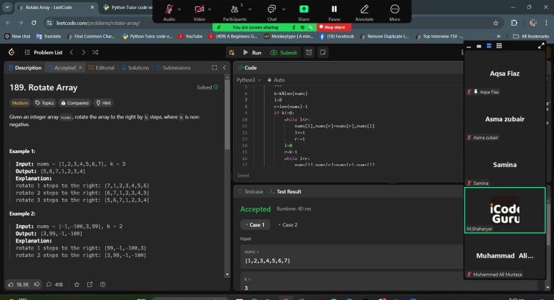Open the Chrome extensions puzzle icon
554x300 pixels.
point(514,23)
